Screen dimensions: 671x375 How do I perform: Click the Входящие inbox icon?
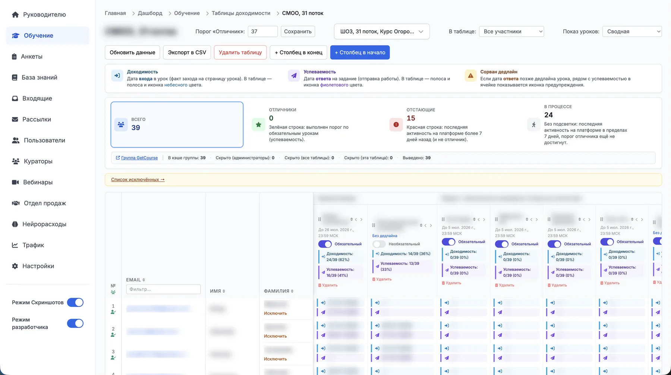coord(15,98)
